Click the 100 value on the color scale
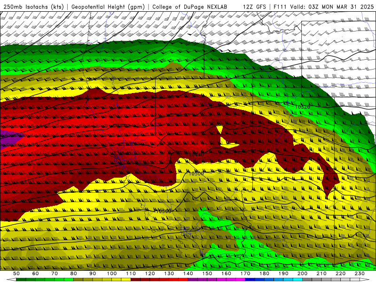The image size is (376, 282). click(112, 274)
